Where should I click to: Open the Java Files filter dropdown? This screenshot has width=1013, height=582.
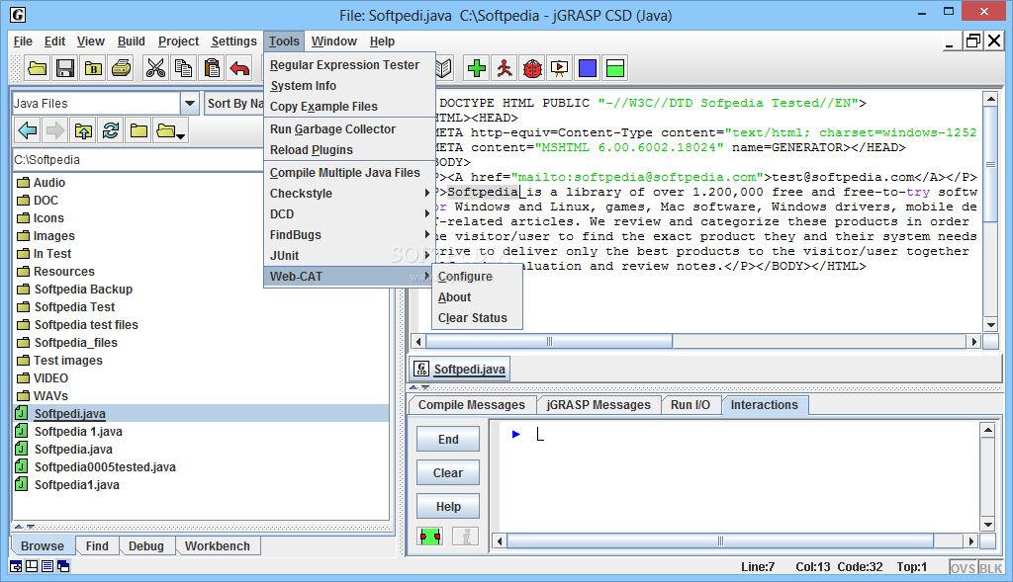(189, 103)
